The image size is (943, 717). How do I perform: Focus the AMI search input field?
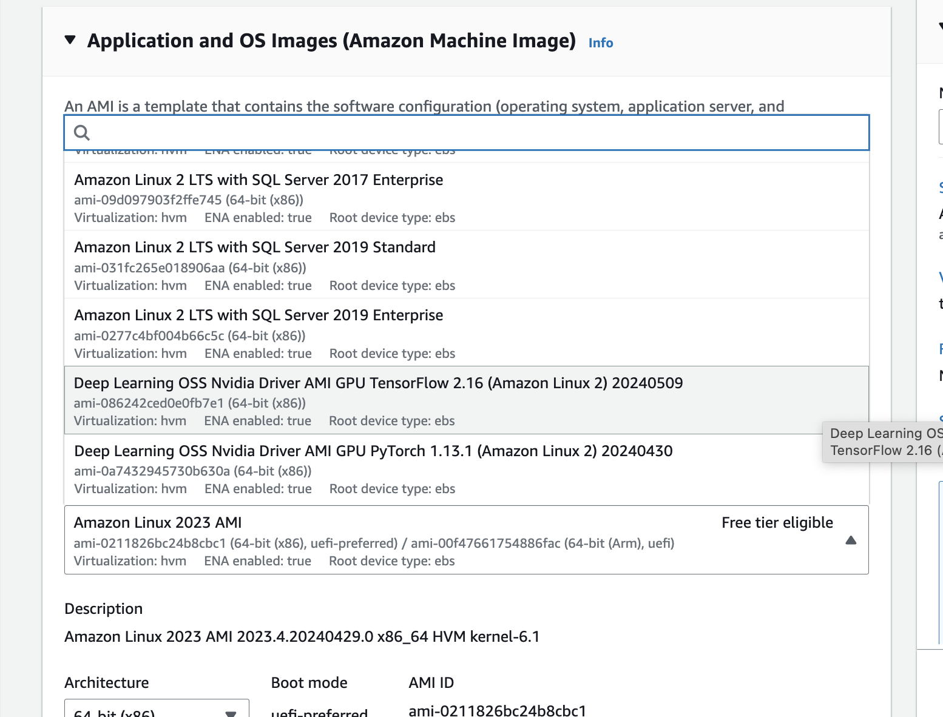coord(467,132)
